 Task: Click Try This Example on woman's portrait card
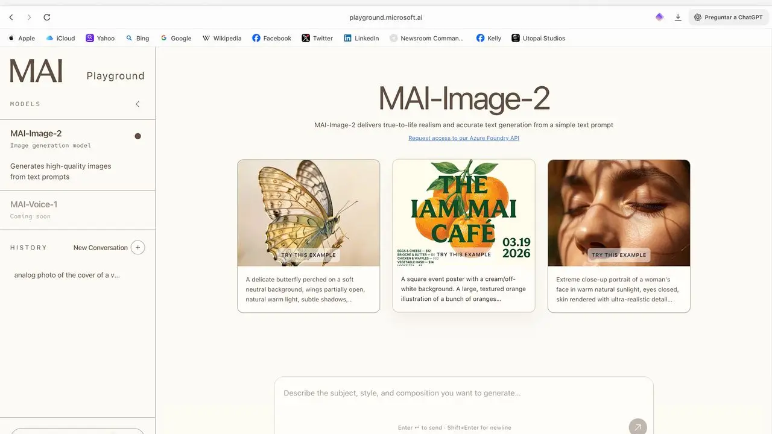click(x=619, y=255)
